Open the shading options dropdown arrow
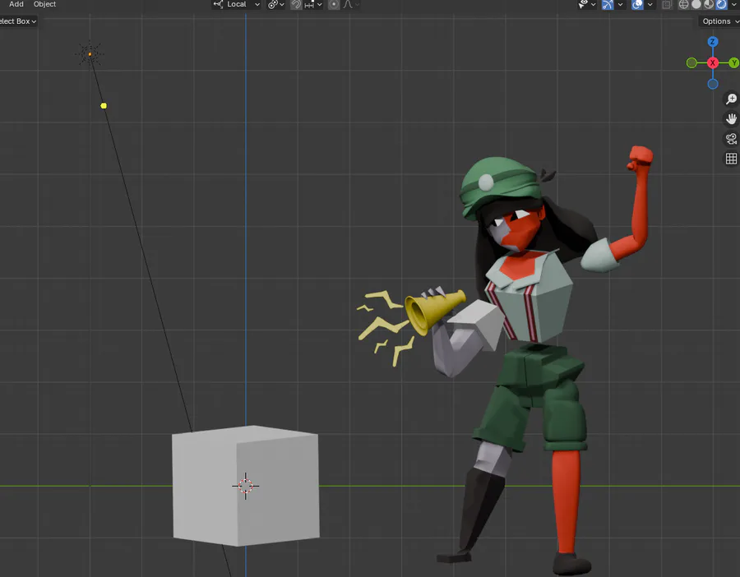 pyautogui.click(x=734, y=5)
